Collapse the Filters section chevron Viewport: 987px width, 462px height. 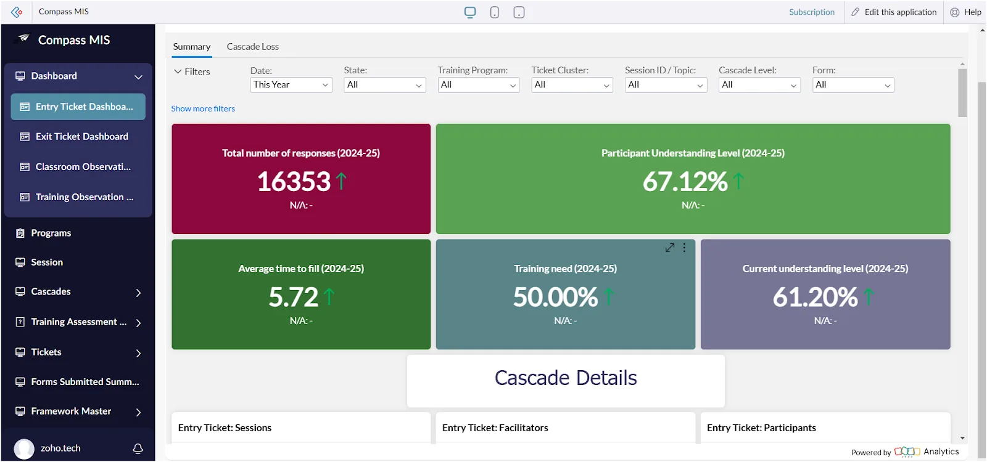pos(178,71)
